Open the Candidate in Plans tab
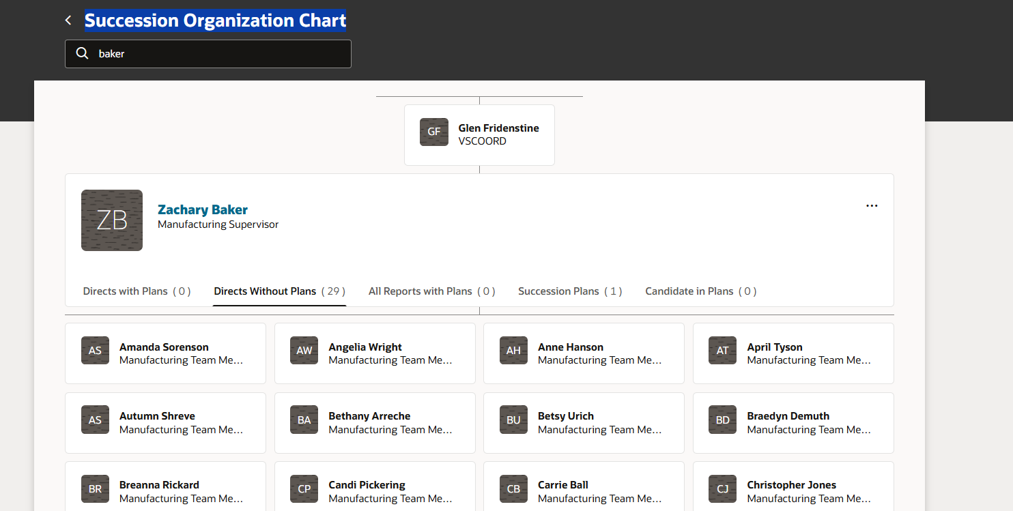Image resolution: width=1013 pixels, height=511 pixels. (701, 291)
